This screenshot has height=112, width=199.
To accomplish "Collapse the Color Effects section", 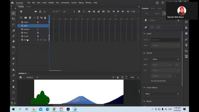I will point(144,88).
